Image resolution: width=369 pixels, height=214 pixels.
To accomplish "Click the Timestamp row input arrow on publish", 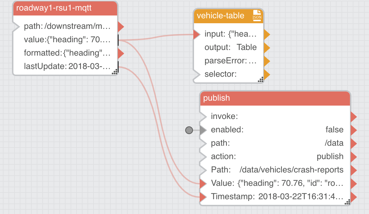I will (x=203, y=197).
